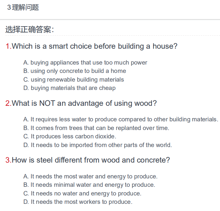The width and height of the screenshot is (220, 211).
Task: Click the red number 3 marker
Action: pos(8,160)
